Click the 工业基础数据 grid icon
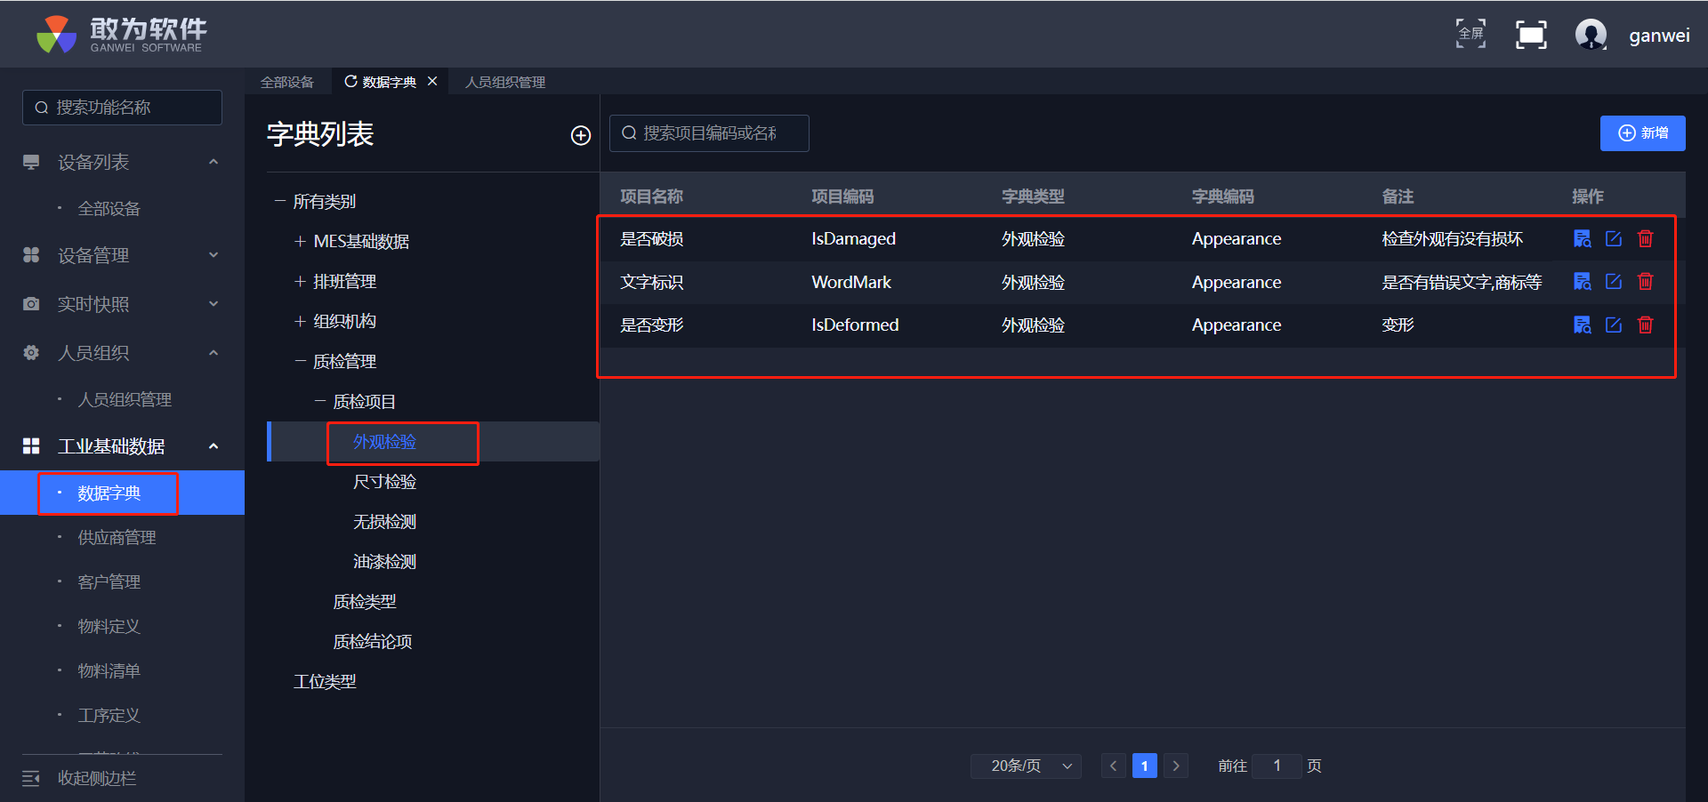 point(31,445)
